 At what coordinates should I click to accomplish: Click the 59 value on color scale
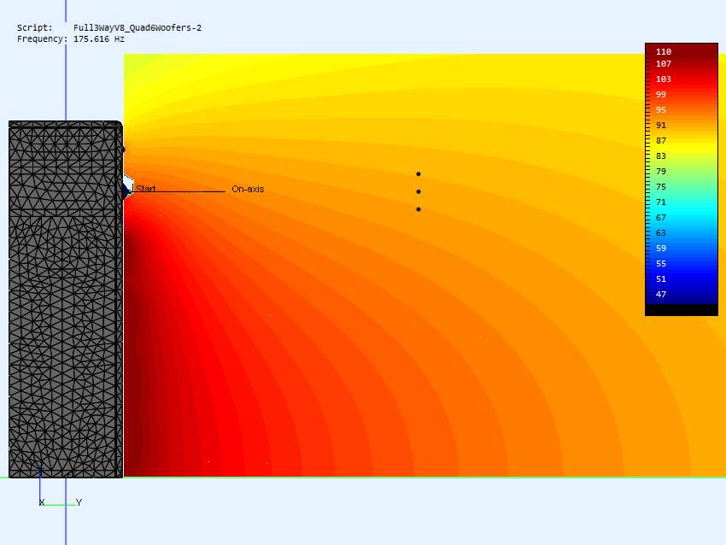[661, 249]
